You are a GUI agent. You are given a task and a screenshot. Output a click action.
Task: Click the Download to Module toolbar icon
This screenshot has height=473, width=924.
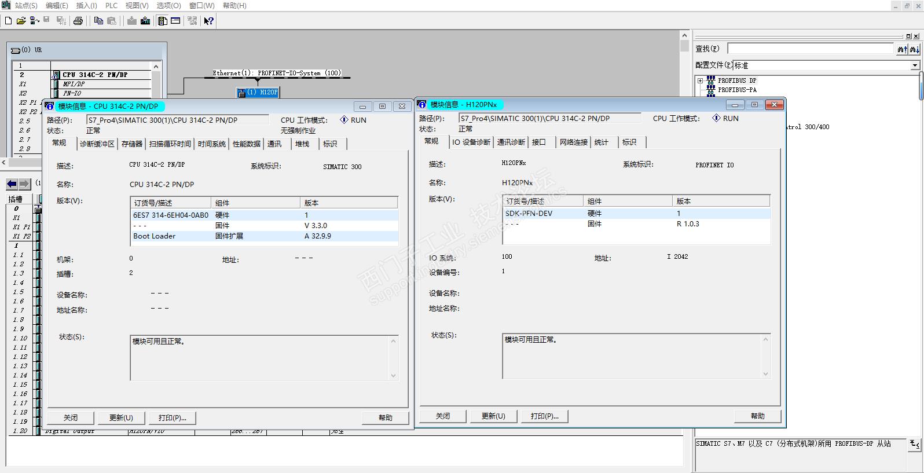(132, 21)
